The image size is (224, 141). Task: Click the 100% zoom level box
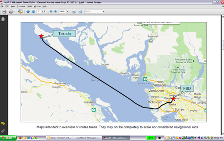tap(62, 12)
